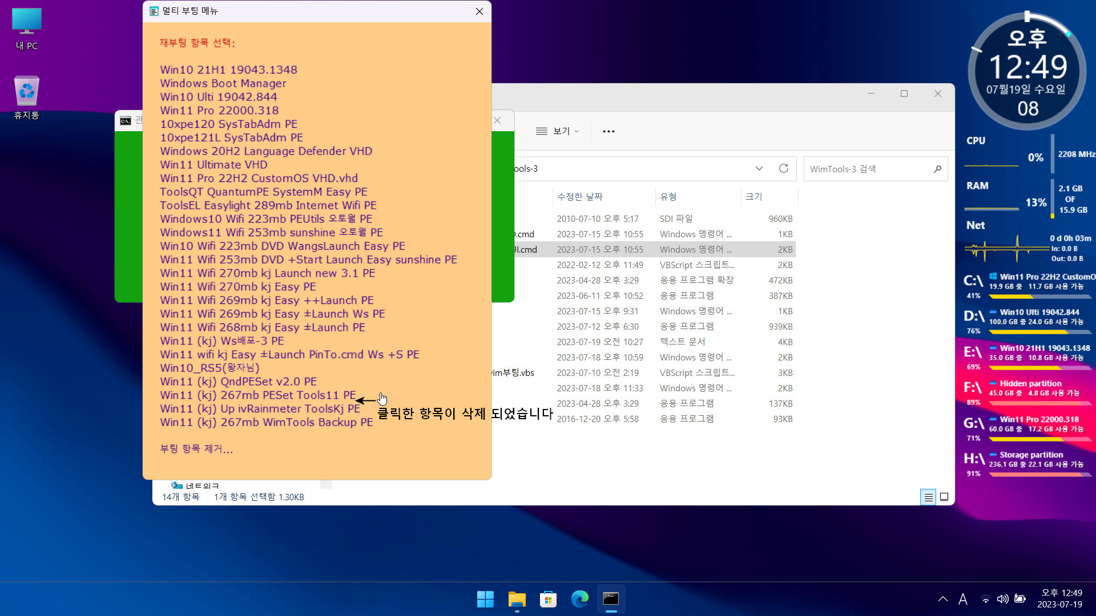Open the Explorer see more (...) menu
Viewport: 1096px width, 616px height.
click(609, 131)
